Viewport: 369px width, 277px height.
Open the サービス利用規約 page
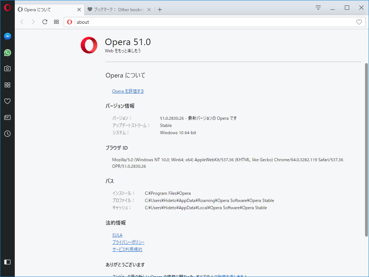[127, 249]
